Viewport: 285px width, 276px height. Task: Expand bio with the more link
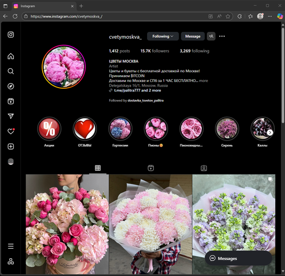pyautogui.click(x=203, y=81)
